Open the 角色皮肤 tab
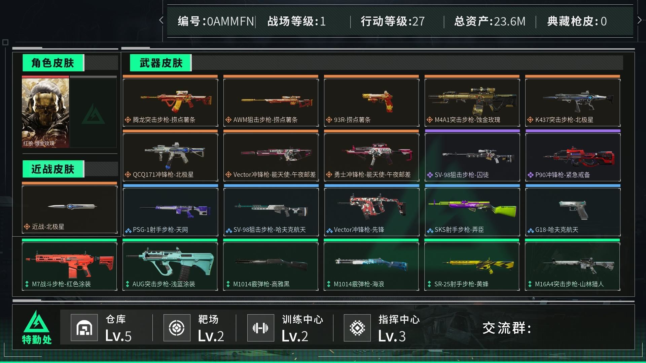 53,63
